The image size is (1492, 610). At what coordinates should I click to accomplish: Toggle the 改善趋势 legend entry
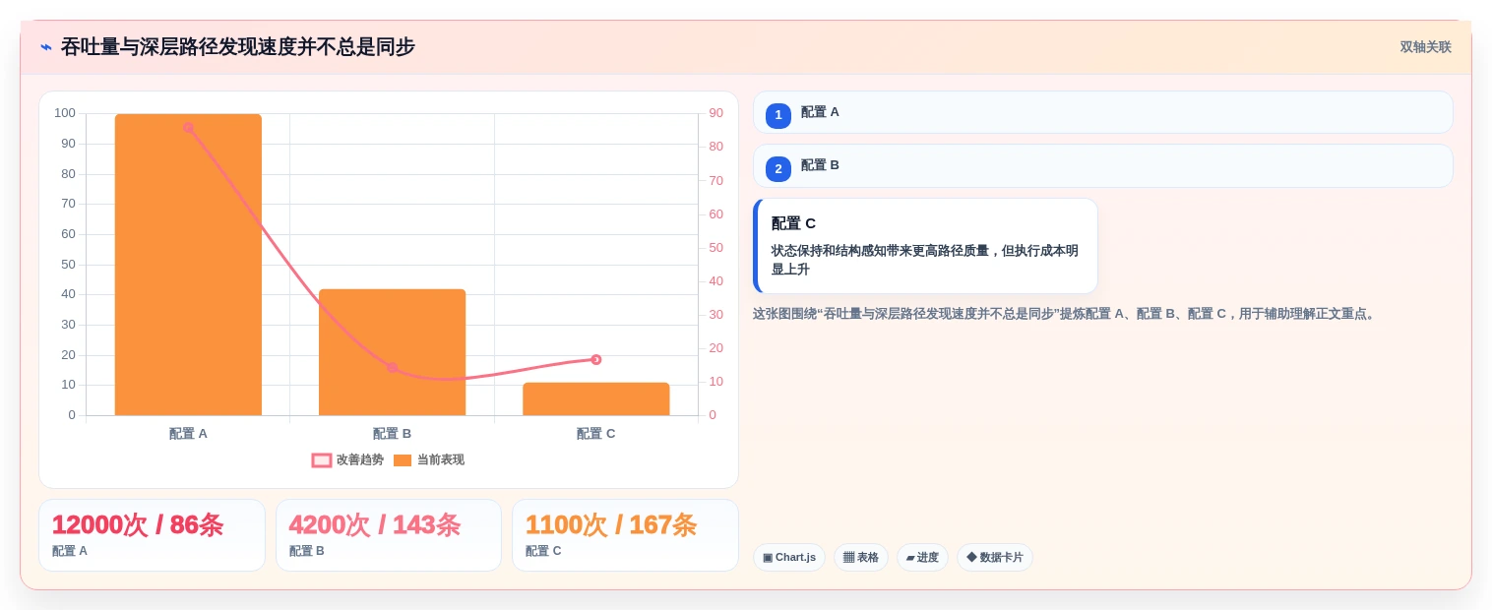click(x=347, y=459)
